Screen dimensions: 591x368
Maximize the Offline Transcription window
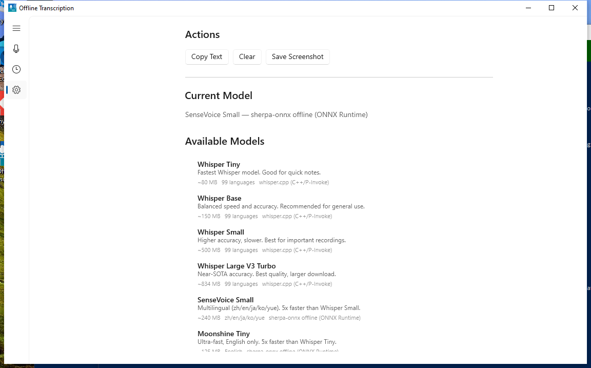click(x=551, y=8)
